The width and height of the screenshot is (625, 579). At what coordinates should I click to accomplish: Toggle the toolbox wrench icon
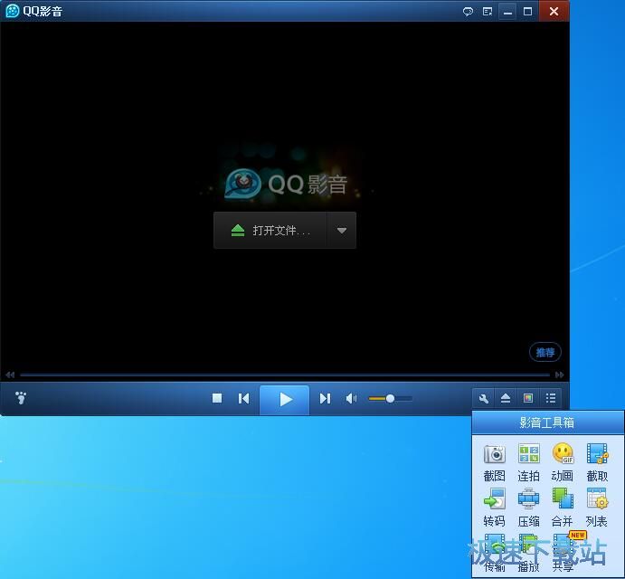[x=484, y=398]
